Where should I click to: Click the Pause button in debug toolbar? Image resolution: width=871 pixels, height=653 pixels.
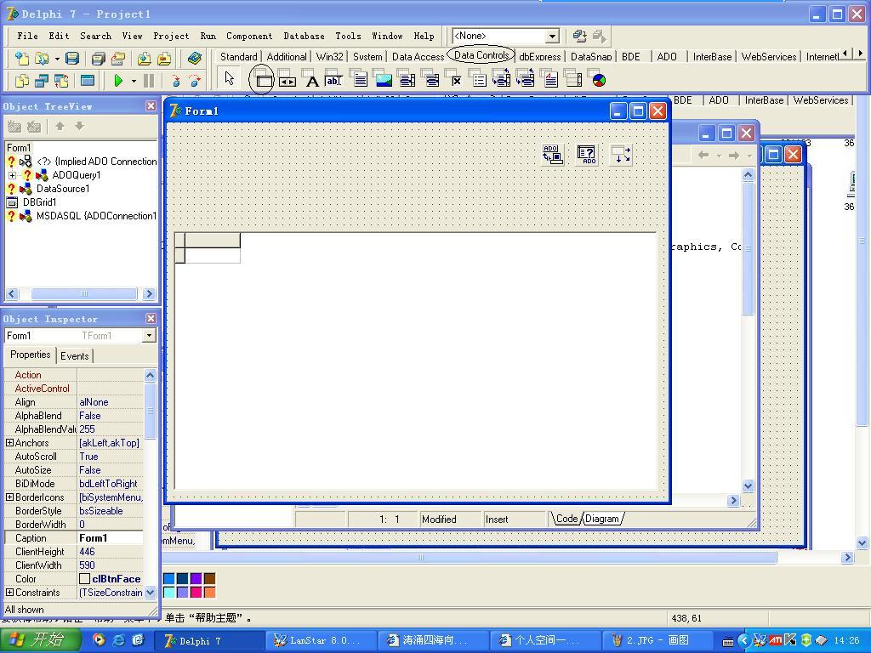[x=149, y=81]
